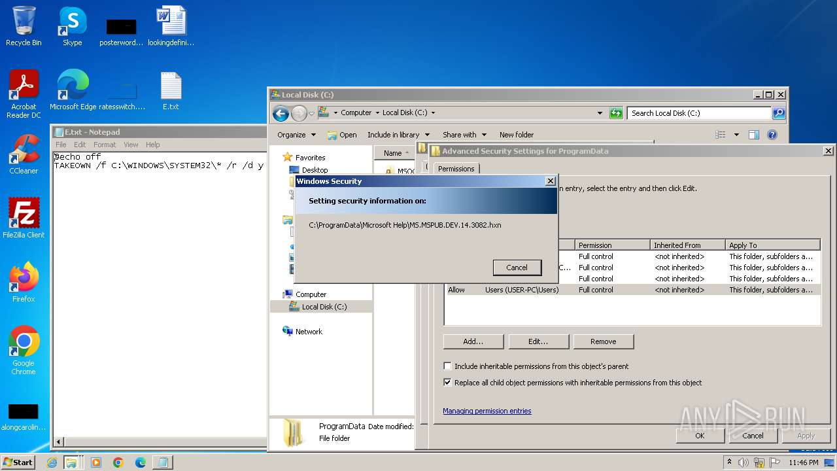Viewport: 837px width, 471px height.
Task: Expand Include in library dropdown
Action: pos(398,135)
